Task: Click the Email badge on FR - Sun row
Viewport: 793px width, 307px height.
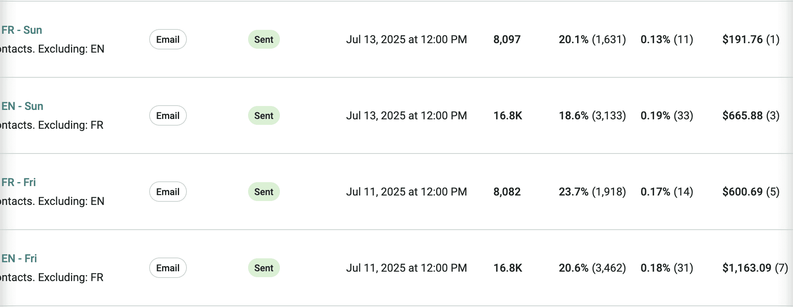Action: coord(168,39)
